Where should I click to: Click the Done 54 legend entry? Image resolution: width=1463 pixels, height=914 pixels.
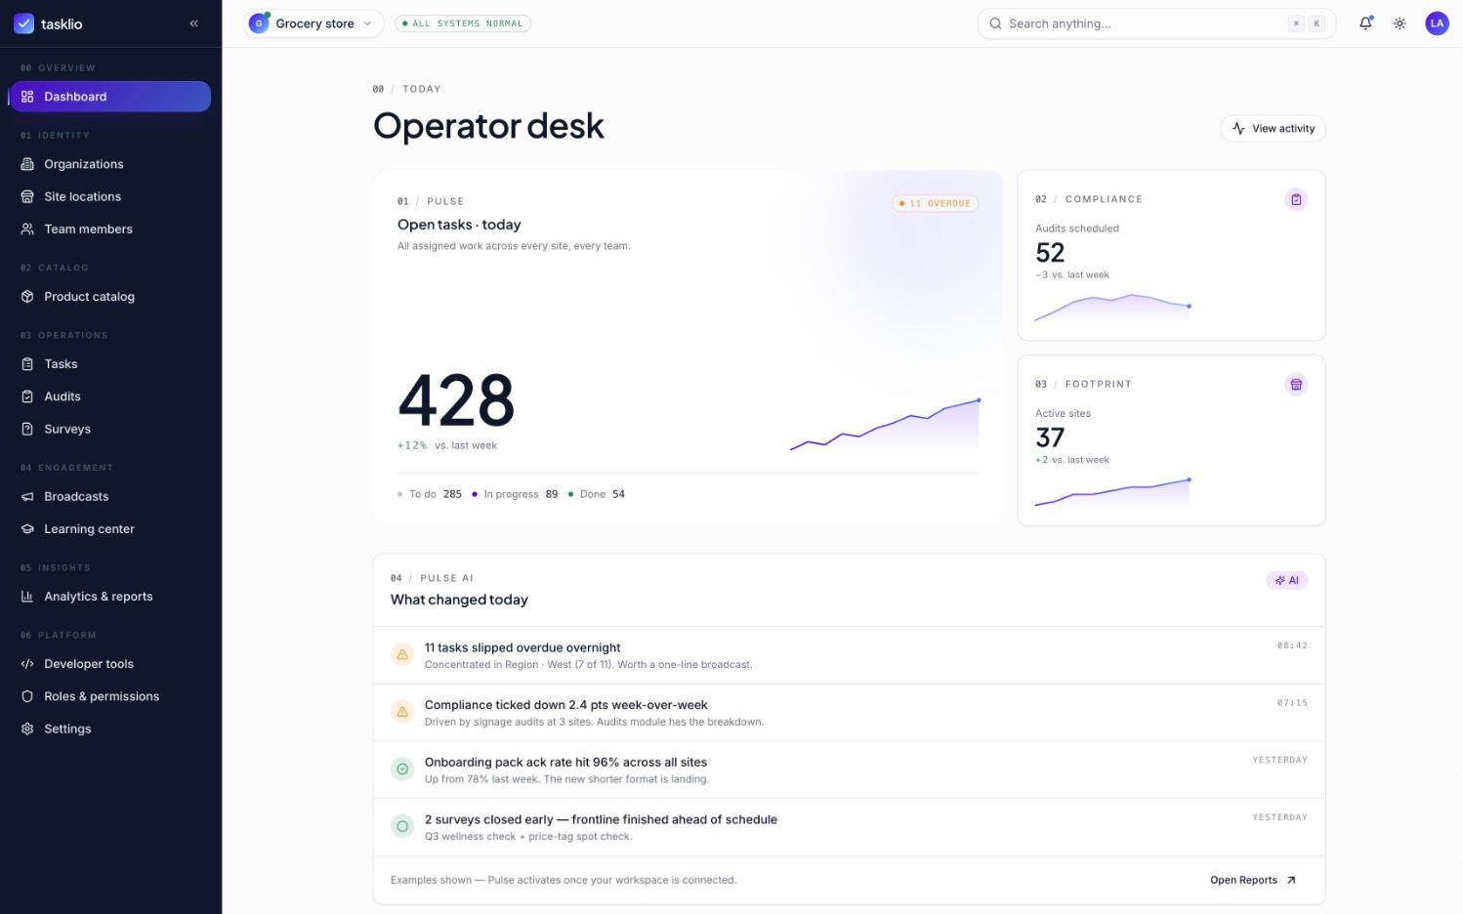pyautogui.click(x=597, y=494)
